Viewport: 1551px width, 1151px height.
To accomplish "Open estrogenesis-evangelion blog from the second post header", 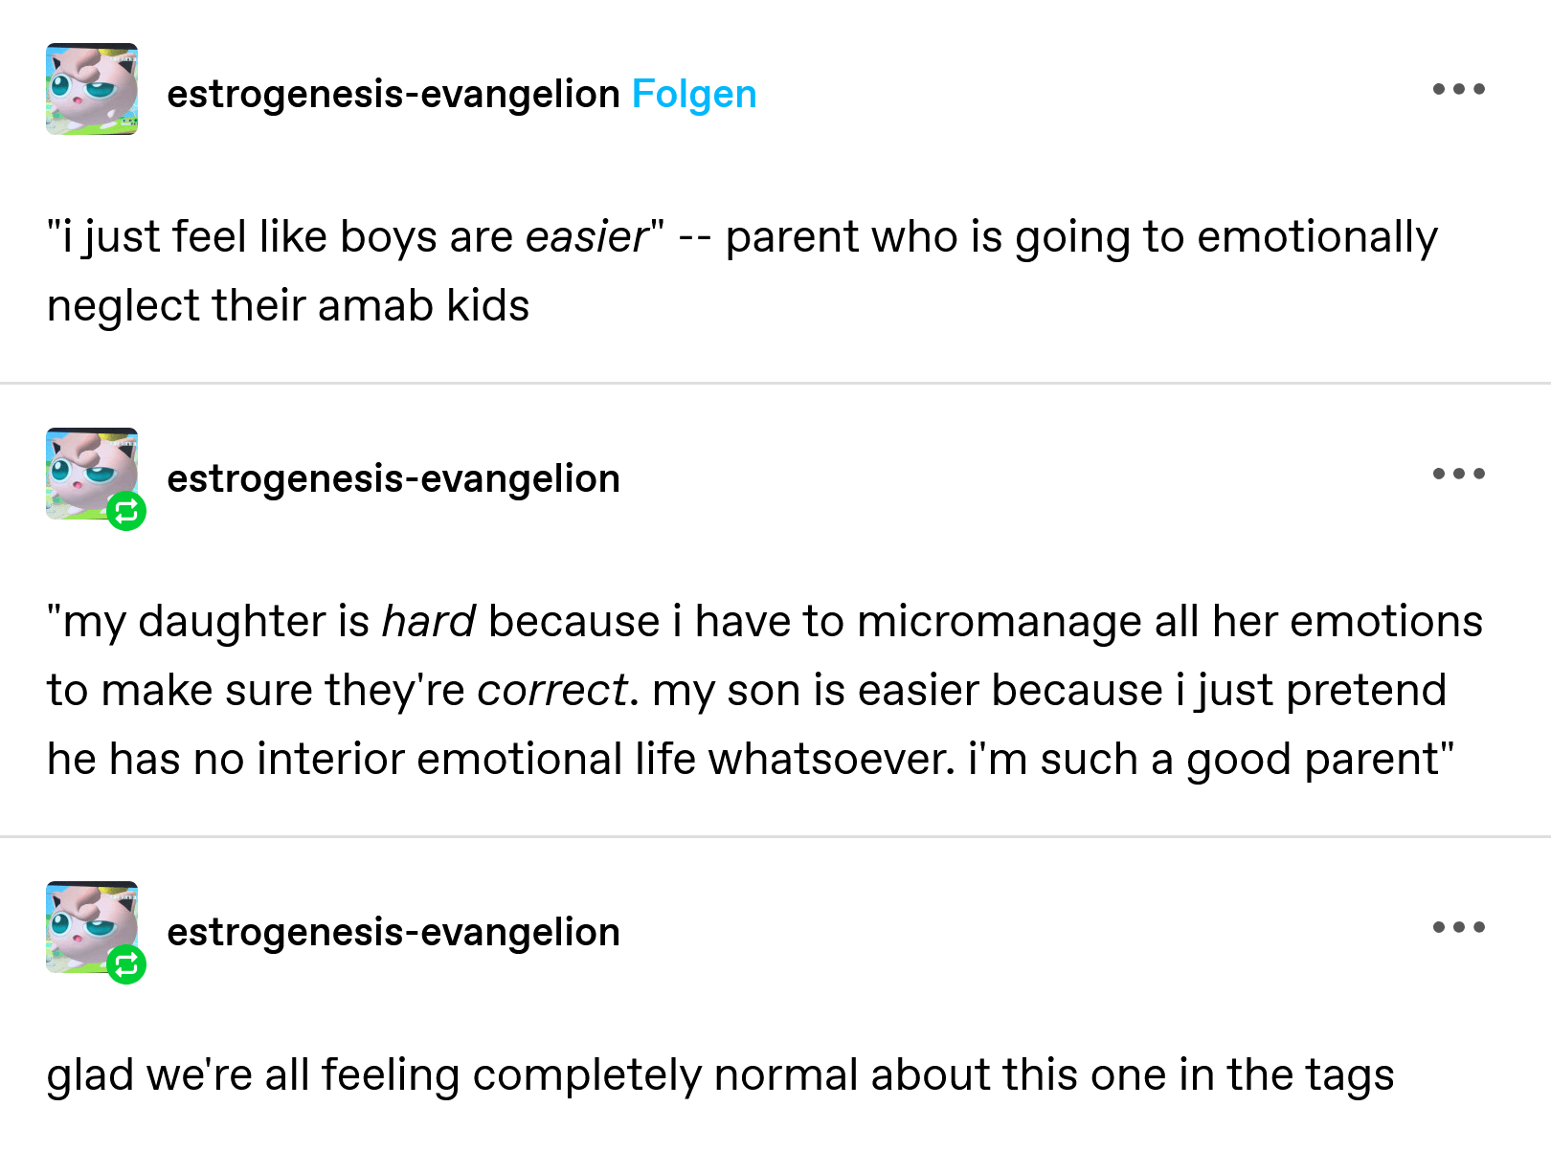I will (x=393, y=479).
